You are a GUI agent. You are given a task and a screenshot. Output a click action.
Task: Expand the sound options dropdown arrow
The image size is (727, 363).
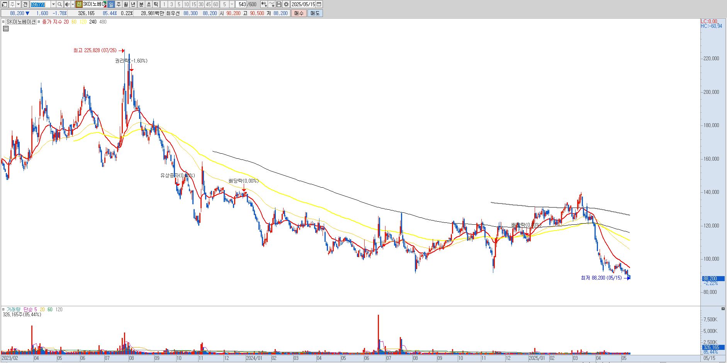pos(73,4)
